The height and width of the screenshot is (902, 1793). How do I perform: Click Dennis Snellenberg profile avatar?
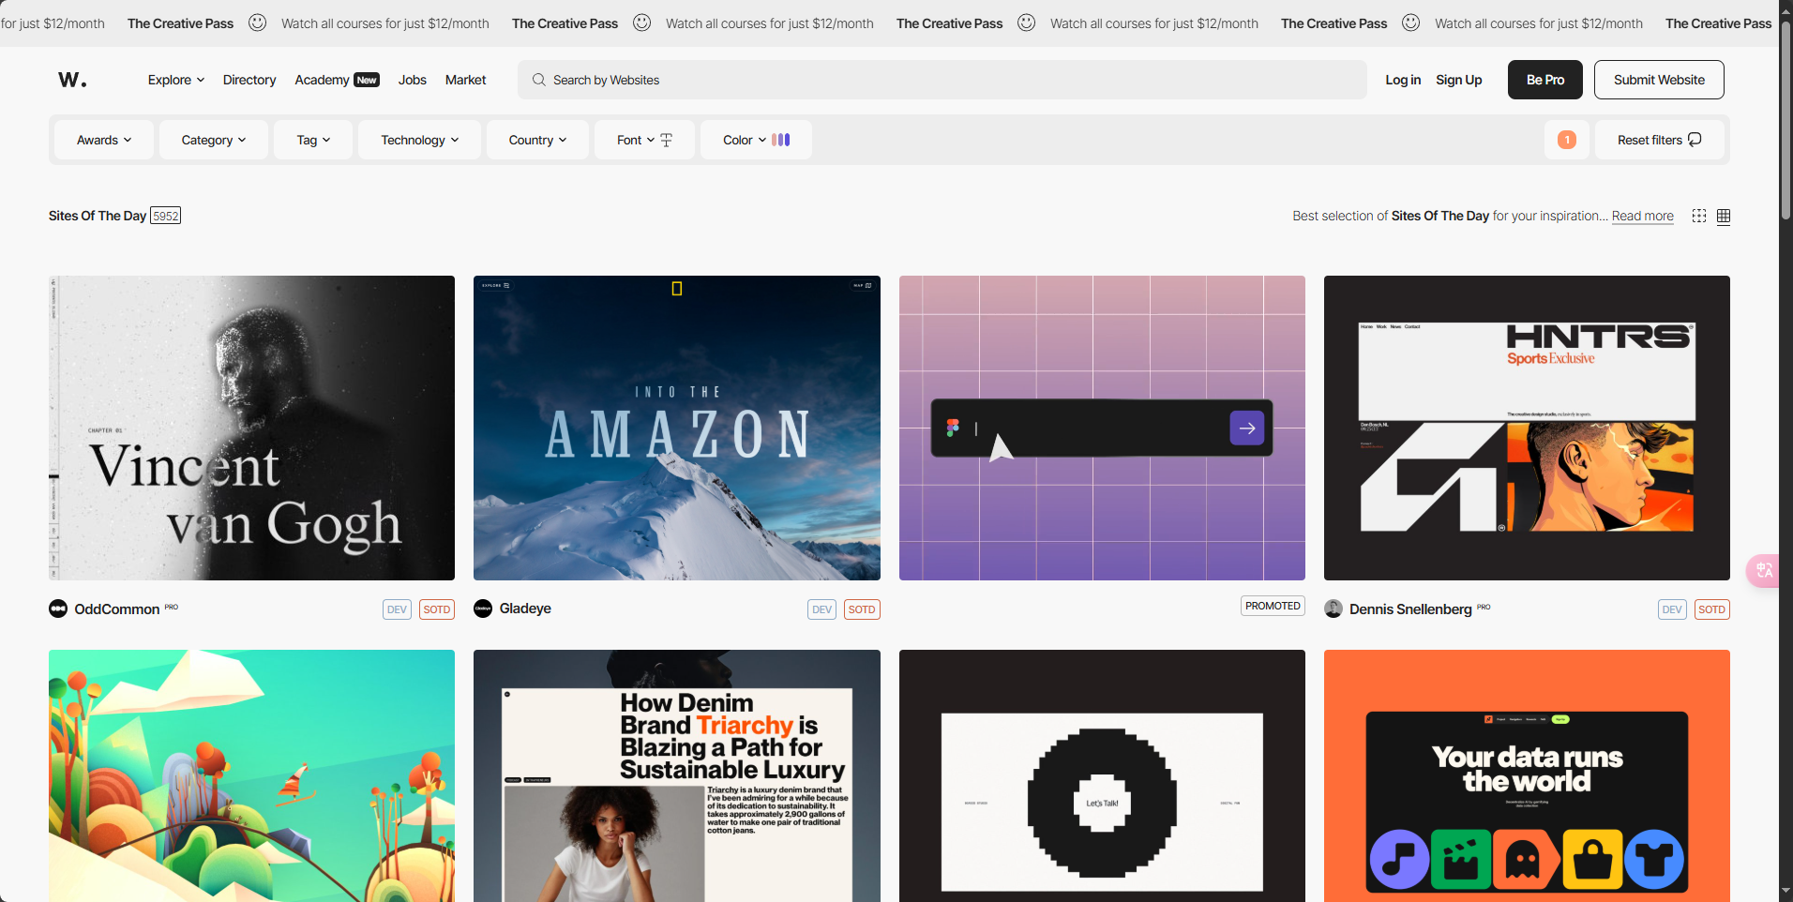(1333, 609)
